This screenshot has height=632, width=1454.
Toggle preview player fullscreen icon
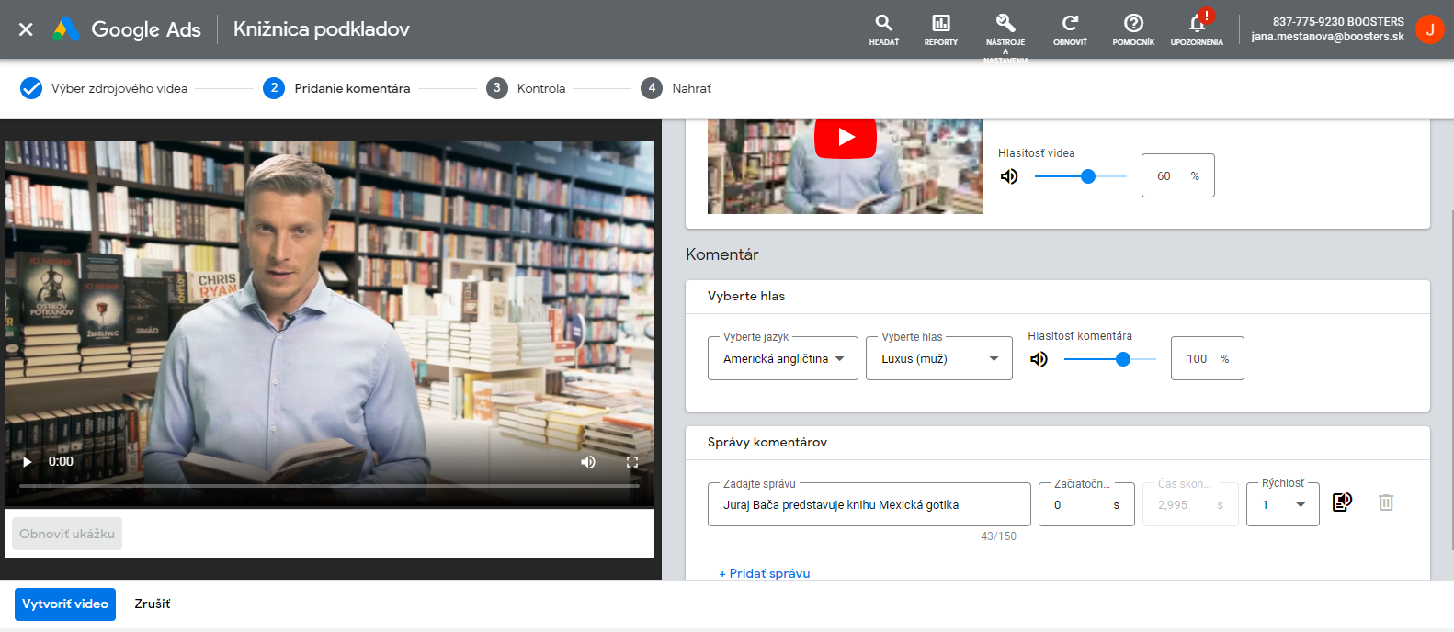632,462
